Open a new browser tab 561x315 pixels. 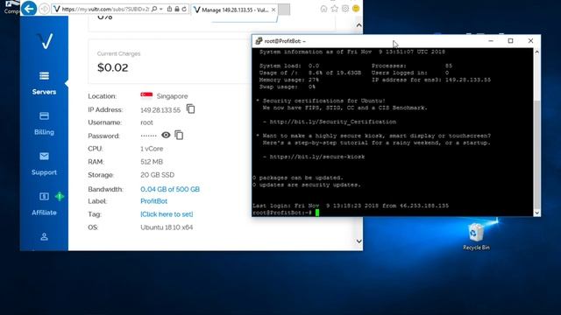point(284,10)
